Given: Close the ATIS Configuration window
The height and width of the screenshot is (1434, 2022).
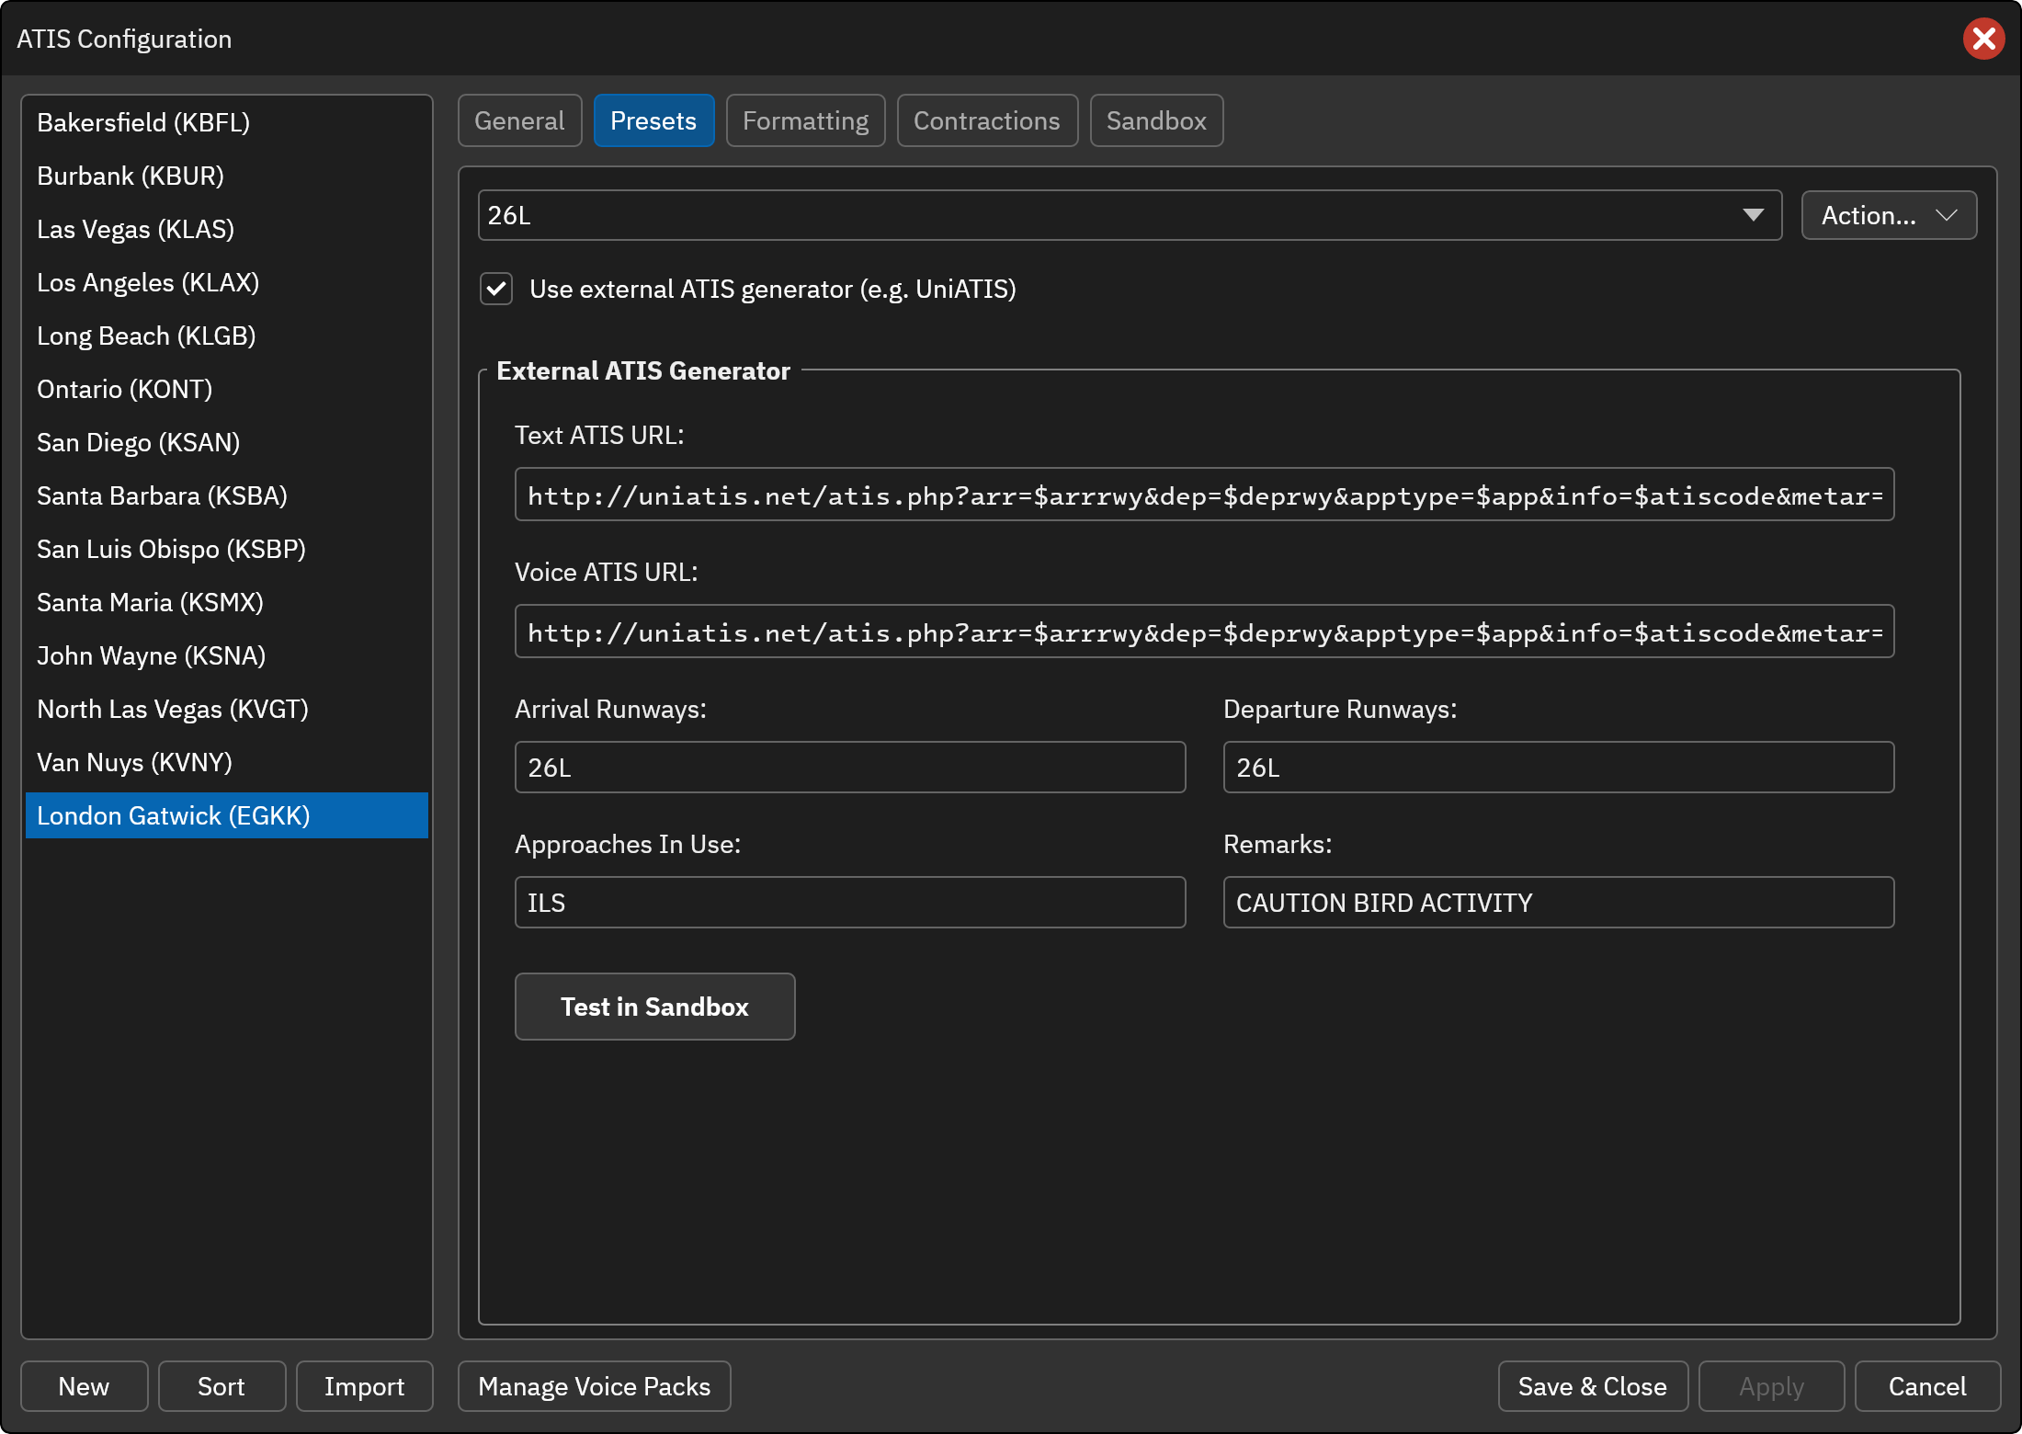Looking at the screenshot, I should (1983, 39).
